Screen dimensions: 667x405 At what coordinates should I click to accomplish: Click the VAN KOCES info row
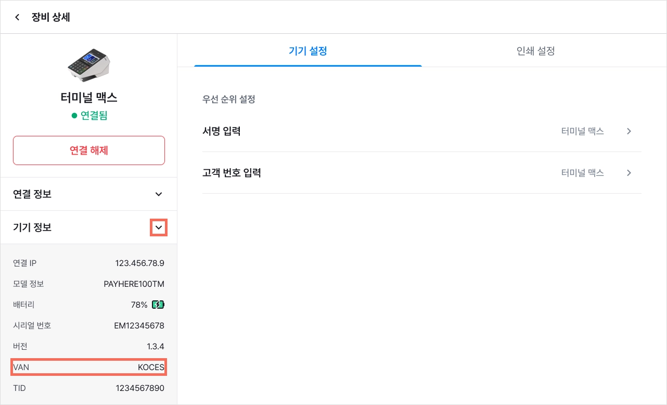pos(88,367)
